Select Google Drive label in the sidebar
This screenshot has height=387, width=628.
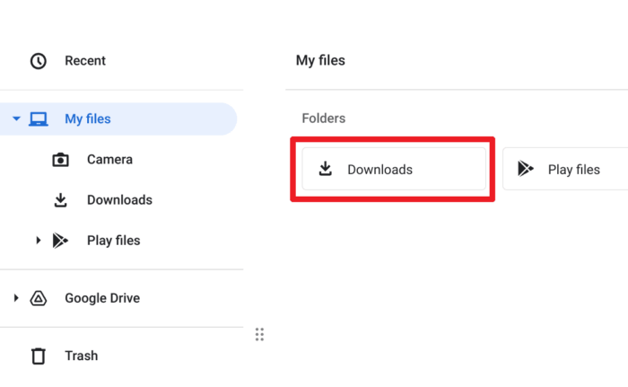pyautogui.click(x=102, y=298)
